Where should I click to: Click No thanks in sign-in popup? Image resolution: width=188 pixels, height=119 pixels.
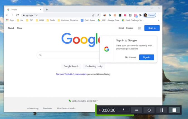tap(131, 57)
